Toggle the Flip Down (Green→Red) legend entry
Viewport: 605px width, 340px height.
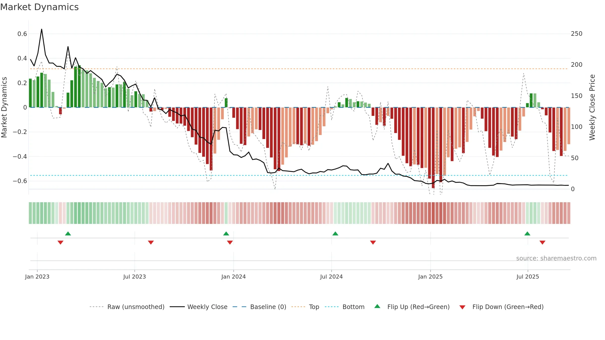[501, 307]
